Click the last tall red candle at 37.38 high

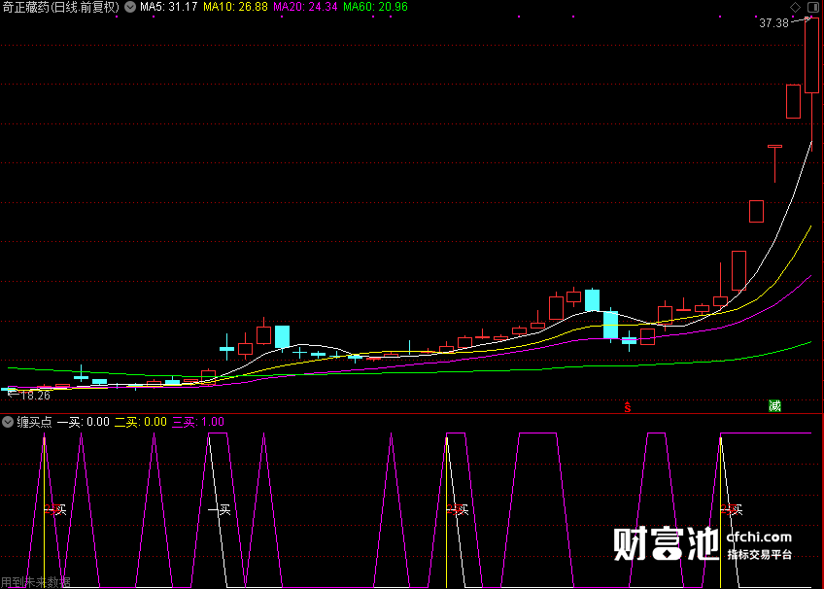pos(811,55)
